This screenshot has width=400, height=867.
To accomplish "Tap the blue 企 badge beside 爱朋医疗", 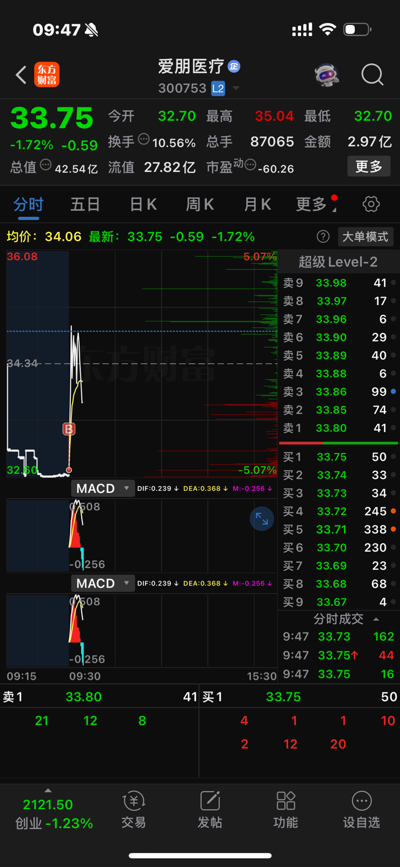I will [x=234, y=66].
